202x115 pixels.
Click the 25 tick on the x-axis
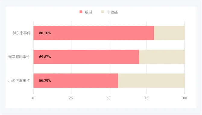point(71,98)
